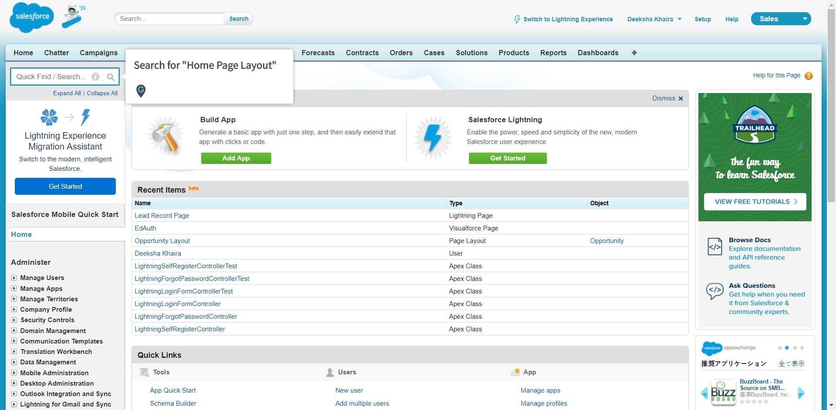The image size is (836, 410).
Task: Expand the Manage Apps tree node
Action: coord(14,288)
